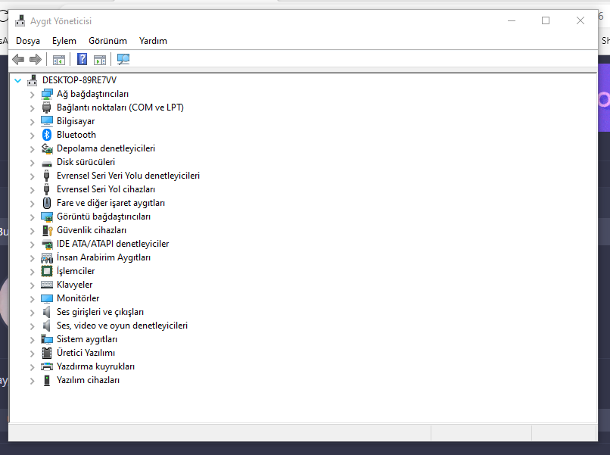Click the Klavyeler keyboard icon
Viewport: 610px width, 455px height.
click(47, 285)
